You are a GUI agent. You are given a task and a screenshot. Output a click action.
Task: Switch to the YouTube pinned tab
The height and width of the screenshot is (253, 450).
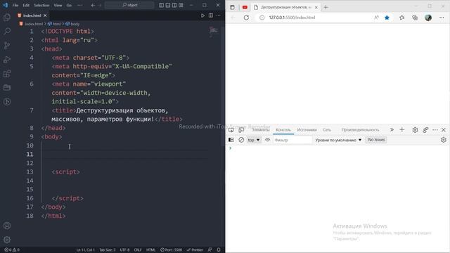(245, 7)
